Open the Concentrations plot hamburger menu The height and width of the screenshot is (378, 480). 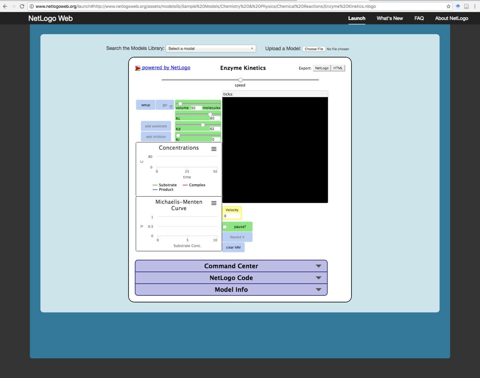[214, 149]
